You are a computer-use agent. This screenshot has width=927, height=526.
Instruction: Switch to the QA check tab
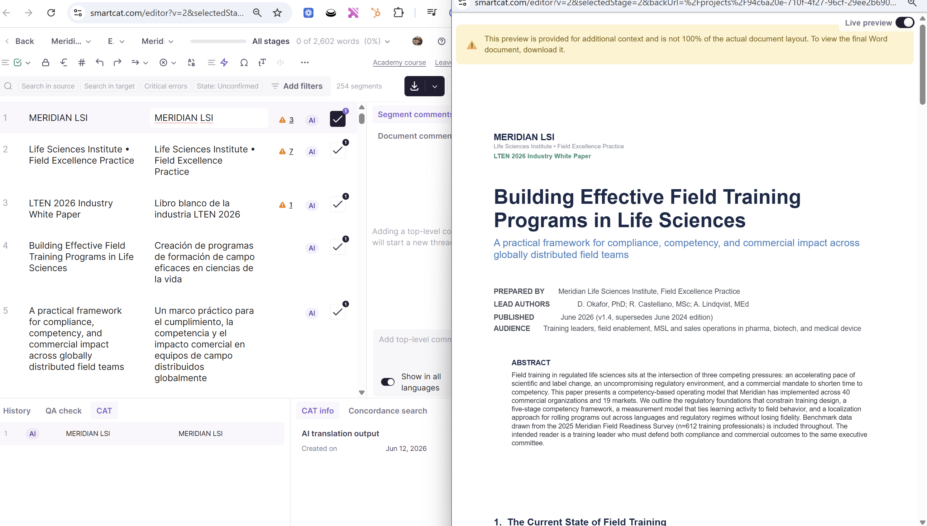64,411
